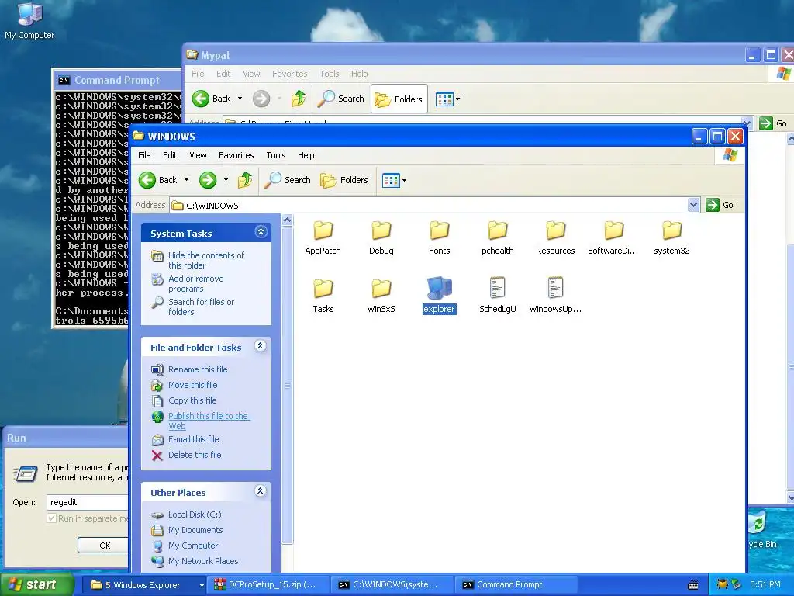Toggle Run in separate memory checkbox

tap(51, 518)
